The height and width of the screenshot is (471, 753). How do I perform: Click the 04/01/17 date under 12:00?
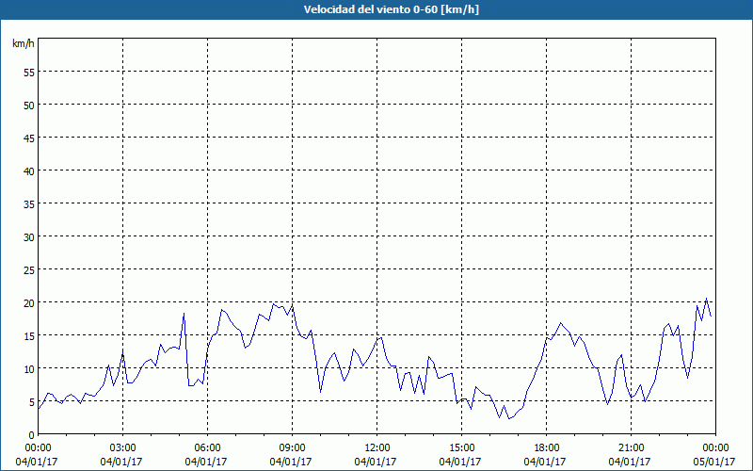click(376, 462)
